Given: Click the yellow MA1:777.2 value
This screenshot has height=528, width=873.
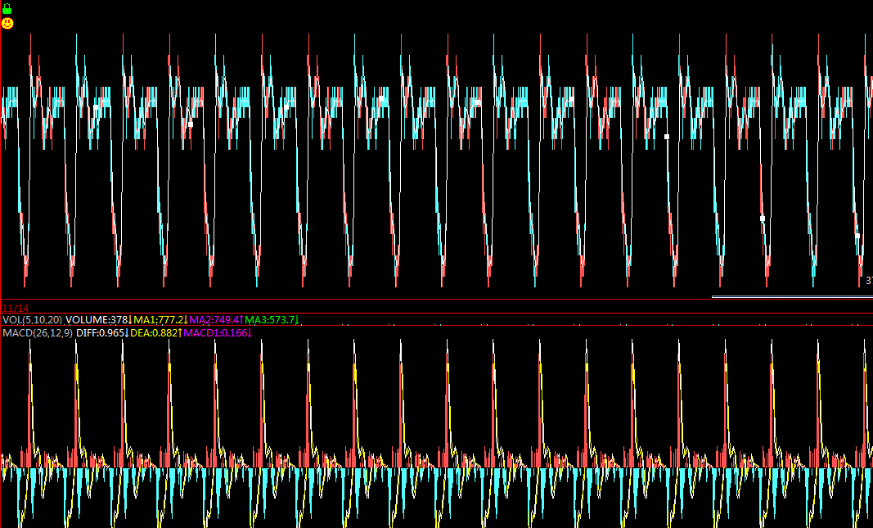Looking at the screenshot, I should (x=159, y=320).
